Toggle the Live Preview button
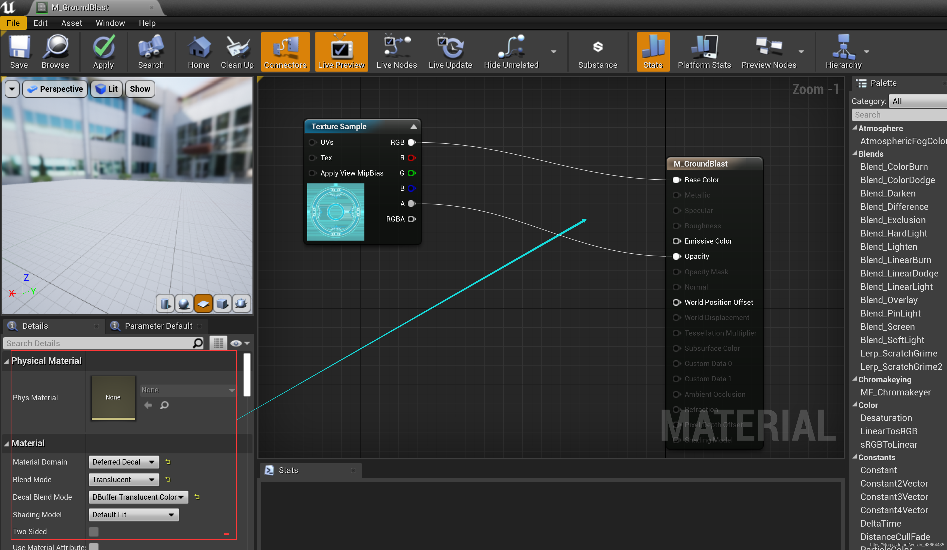Image resolution: width=947 pixels, height=550 pixels. pos(341,51)
